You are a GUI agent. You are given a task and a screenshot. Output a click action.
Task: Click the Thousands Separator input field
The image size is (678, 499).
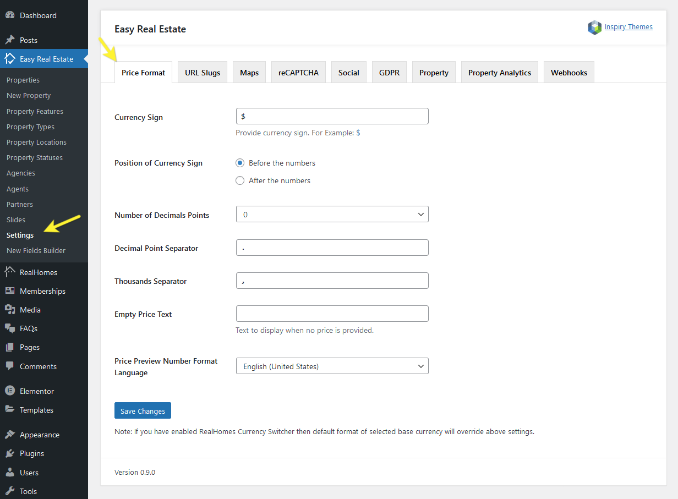(x=332, y=281)
